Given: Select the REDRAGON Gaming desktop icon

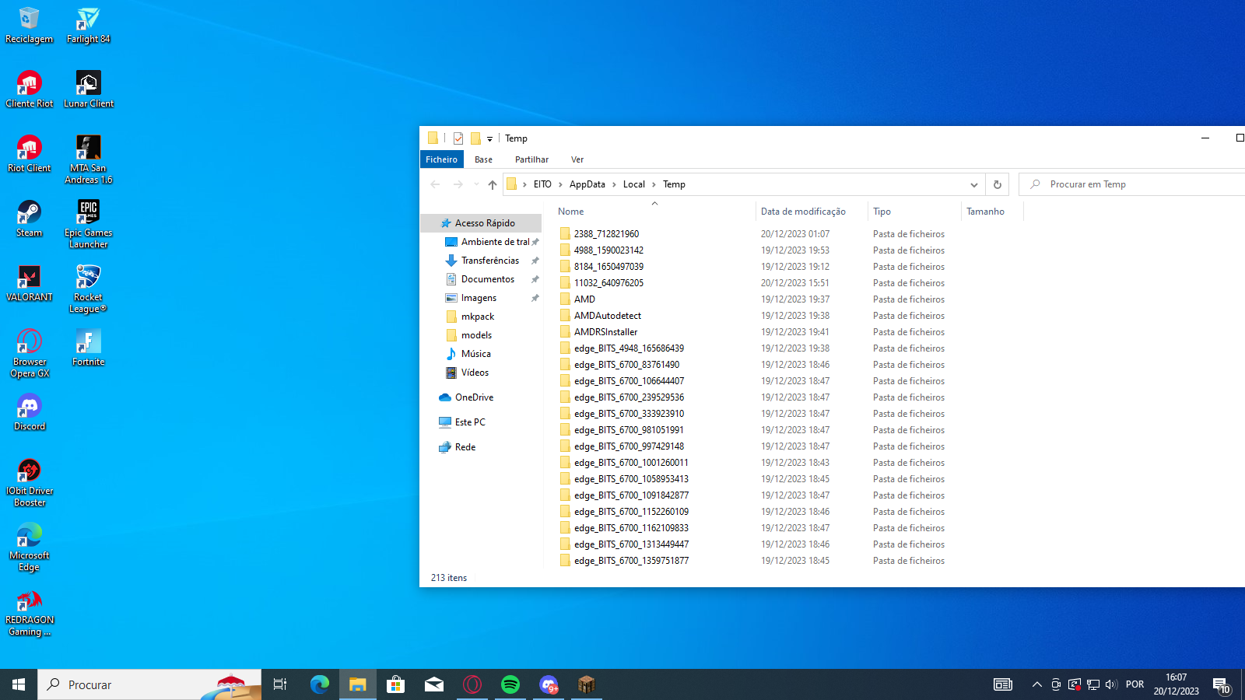Looking at the screenshot, I should pos(29,611).
